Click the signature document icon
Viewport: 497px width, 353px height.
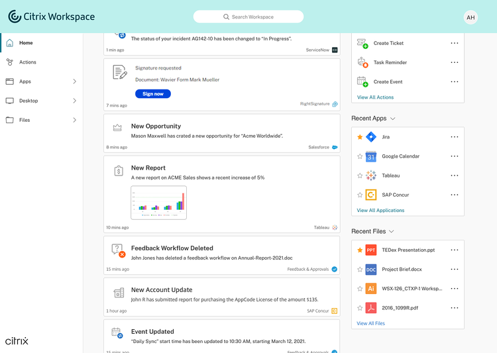(120, 72)
